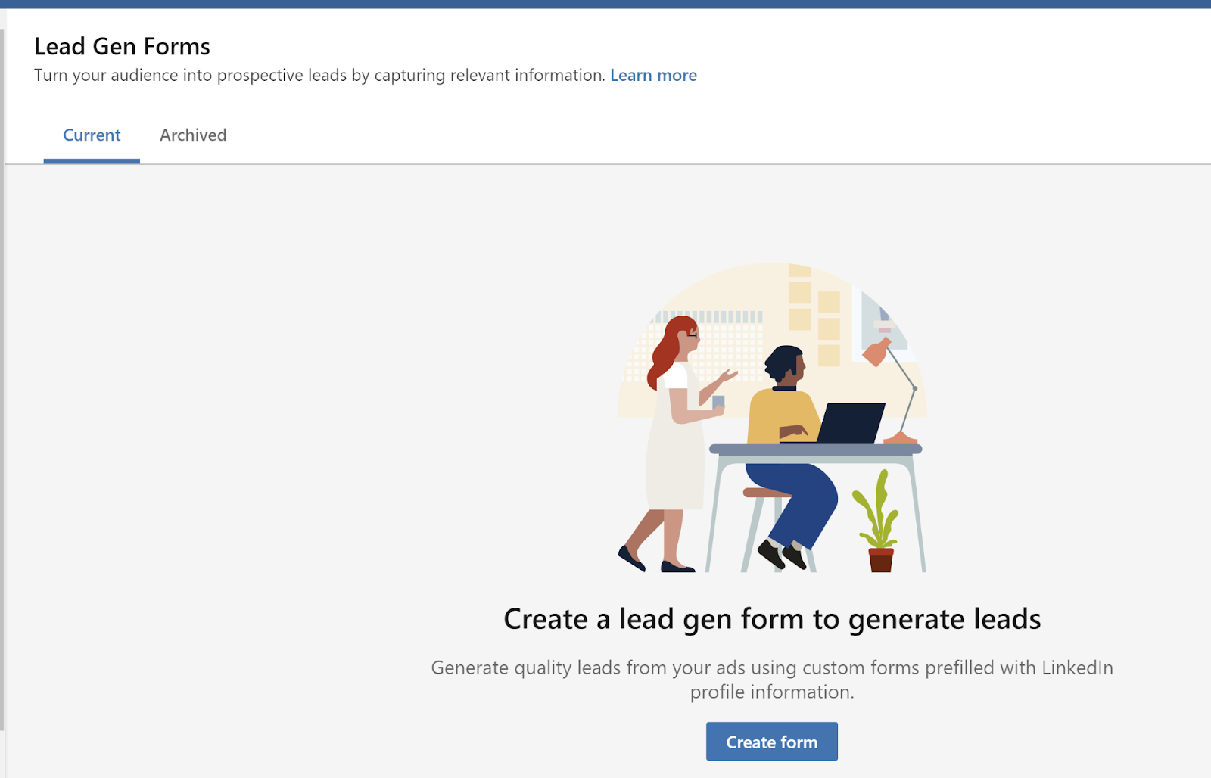Click the vertical scrollbar on left edge
1211x778 pixels.
point(2,378)
